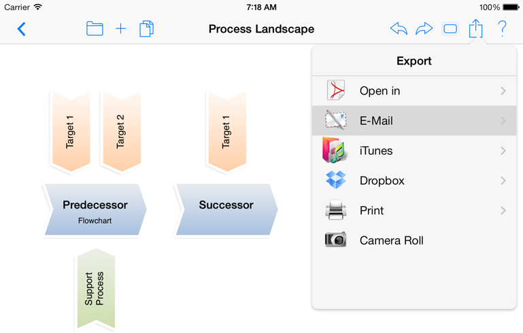Expand the Dropbox row chevron
Screen dimensions: 523x333
pos(503,181)
